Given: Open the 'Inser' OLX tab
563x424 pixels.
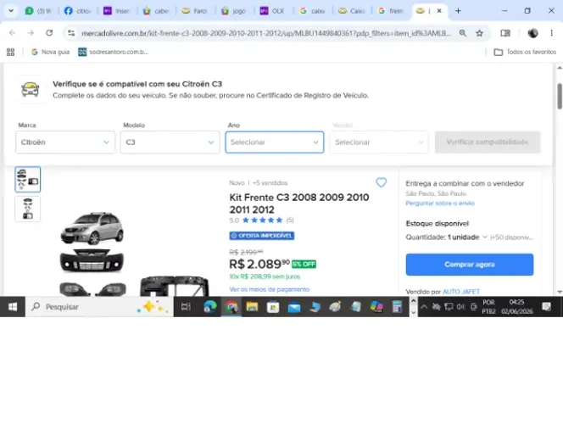Looking at the screenshot, I should [116, 11].
